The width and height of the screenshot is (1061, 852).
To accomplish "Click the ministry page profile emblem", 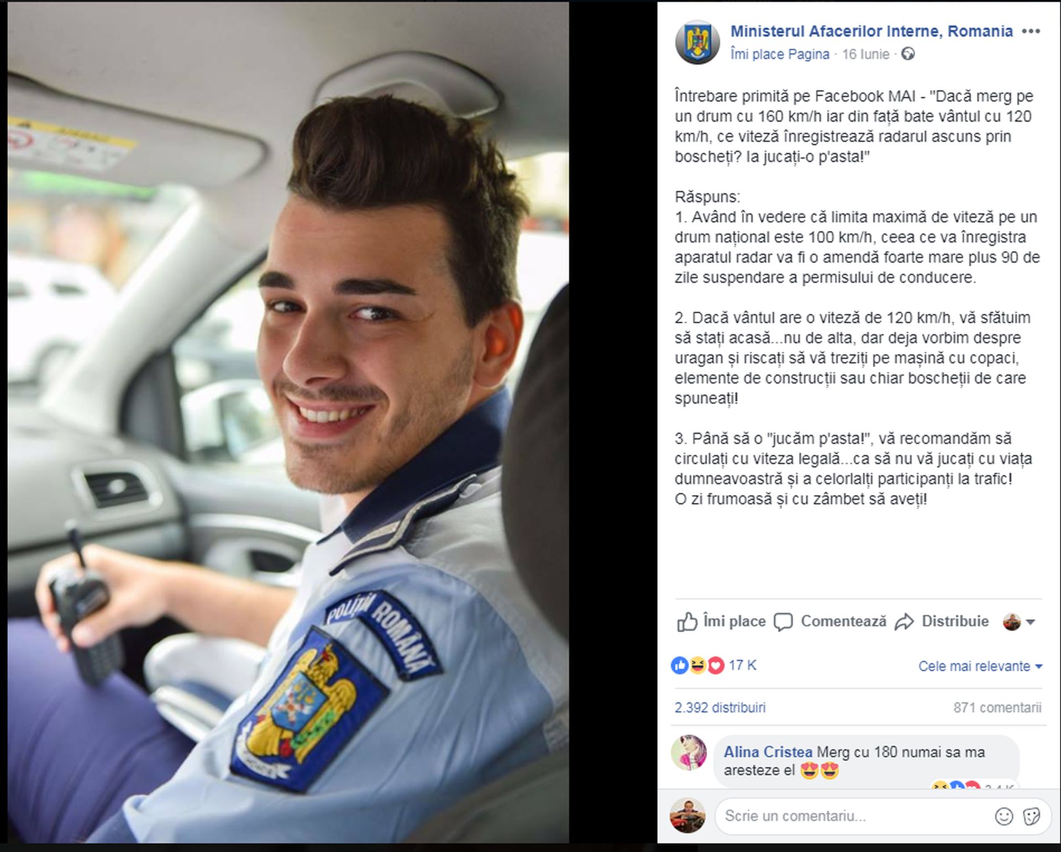I will pos(697,42).
